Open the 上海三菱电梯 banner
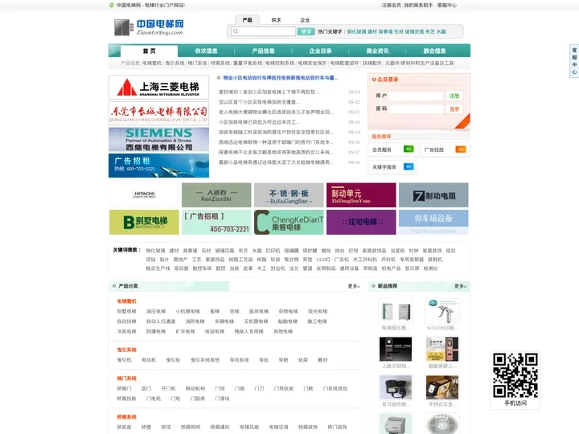The height and width of the screenshot is (434, 579). [158, 88]
